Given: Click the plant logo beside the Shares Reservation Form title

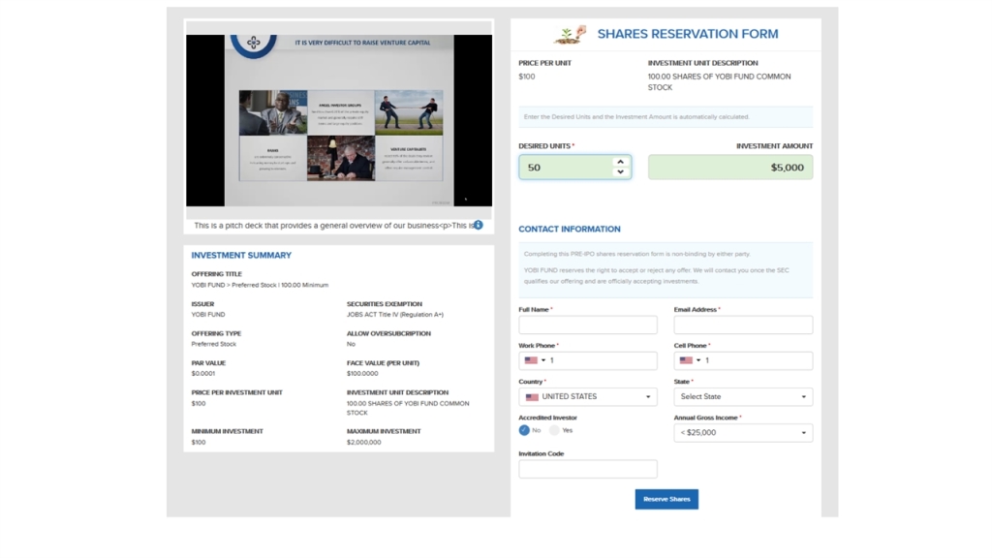Looking at the screenshot, I should [x=571, y=34].
